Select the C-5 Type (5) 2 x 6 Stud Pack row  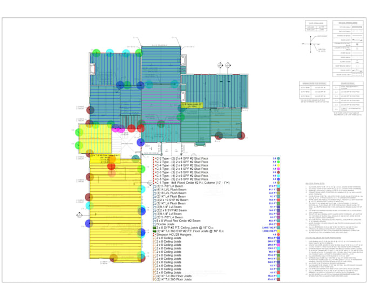(216, 180)
